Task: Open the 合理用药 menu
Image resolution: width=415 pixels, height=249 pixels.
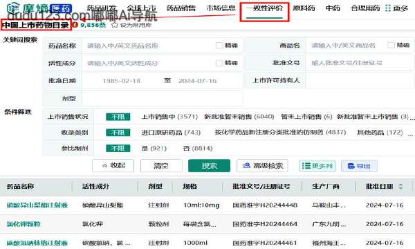Action: click(365, 8)
